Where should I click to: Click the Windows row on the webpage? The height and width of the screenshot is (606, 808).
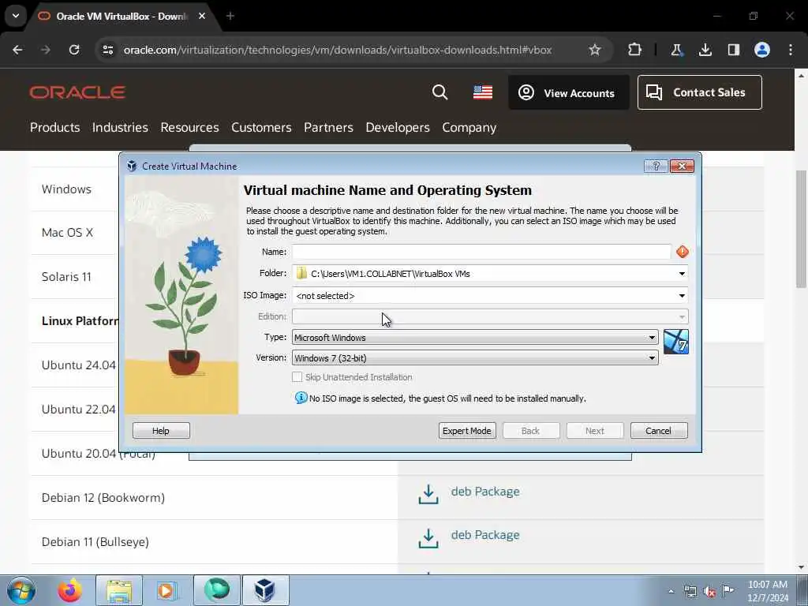(66, 189)
